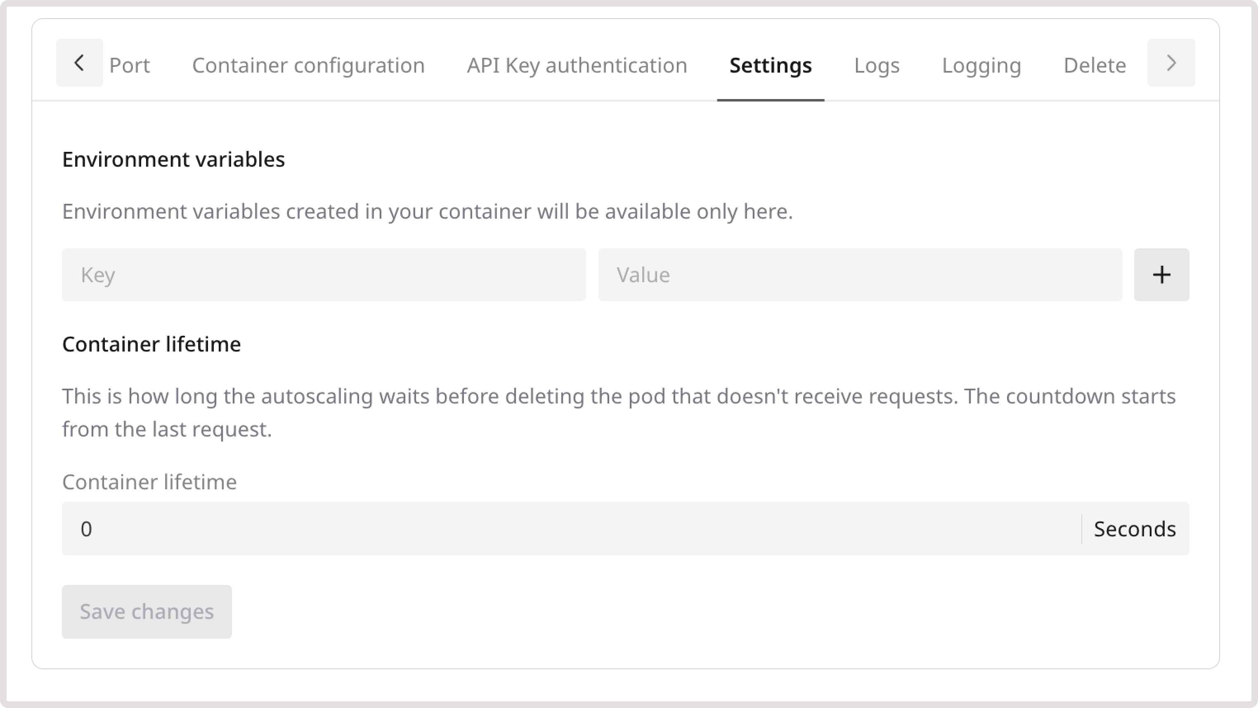Click the Seconds unit label
This screenshot has width=1258, height=708.
(1135, 529)
